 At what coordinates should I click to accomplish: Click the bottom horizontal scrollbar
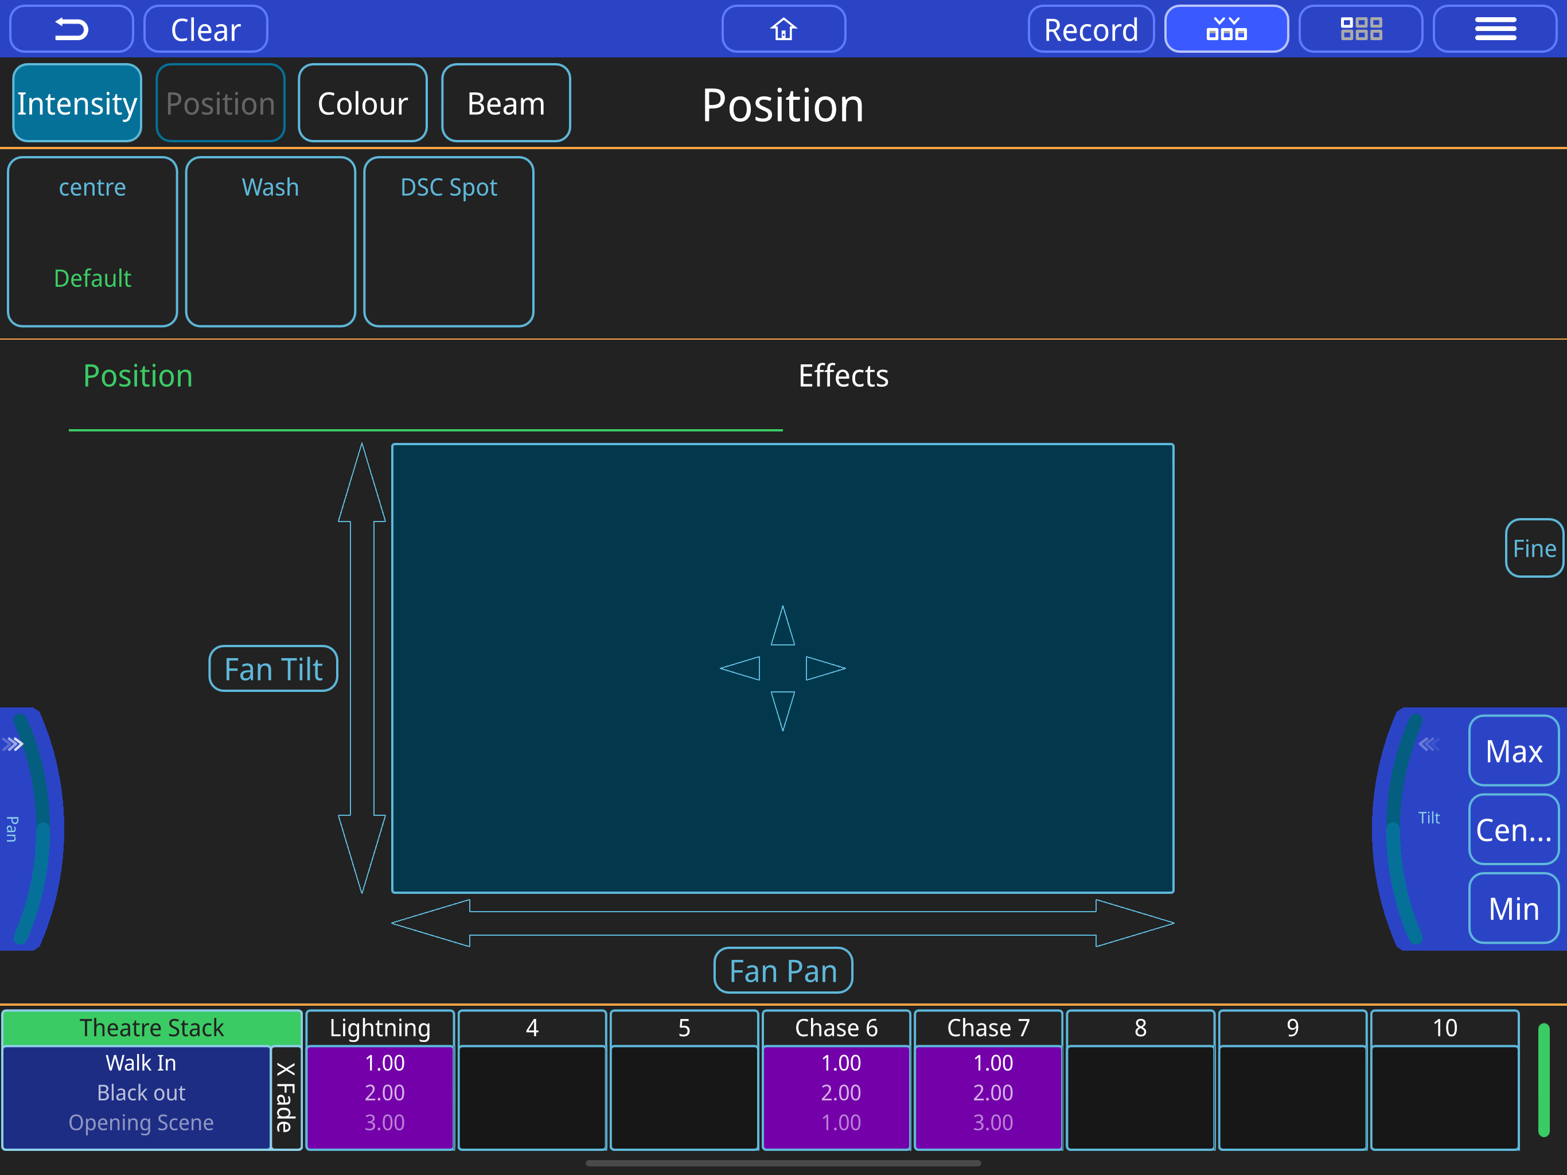pyautogui.click(x=783, y=1162)
